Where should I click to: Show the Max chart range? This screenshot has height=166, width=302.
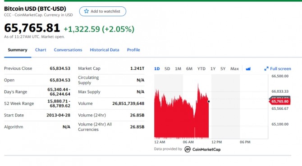(234, 68)
